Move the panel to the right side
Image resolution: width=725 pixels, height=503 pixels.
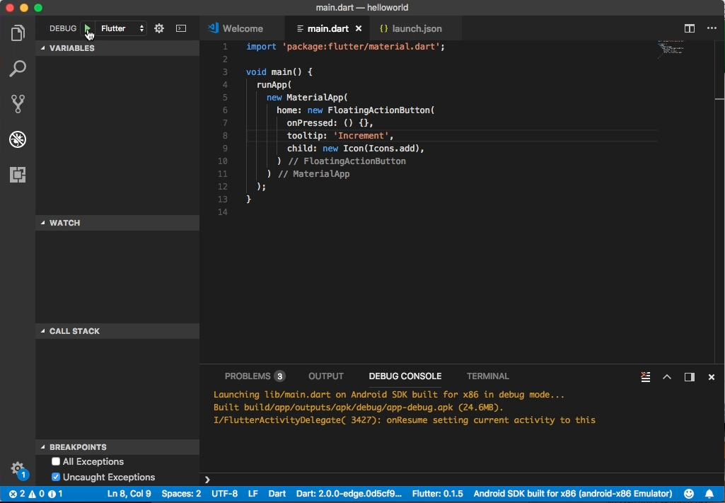pyautogui.click(x=690, y=377)
